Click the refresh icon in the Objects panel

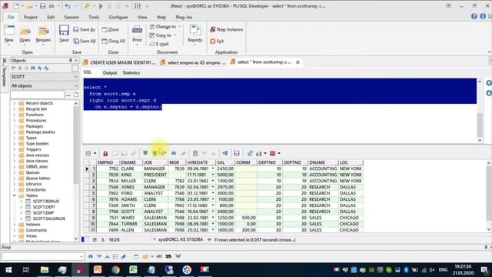pyautogui.click(x=13, y=68)
